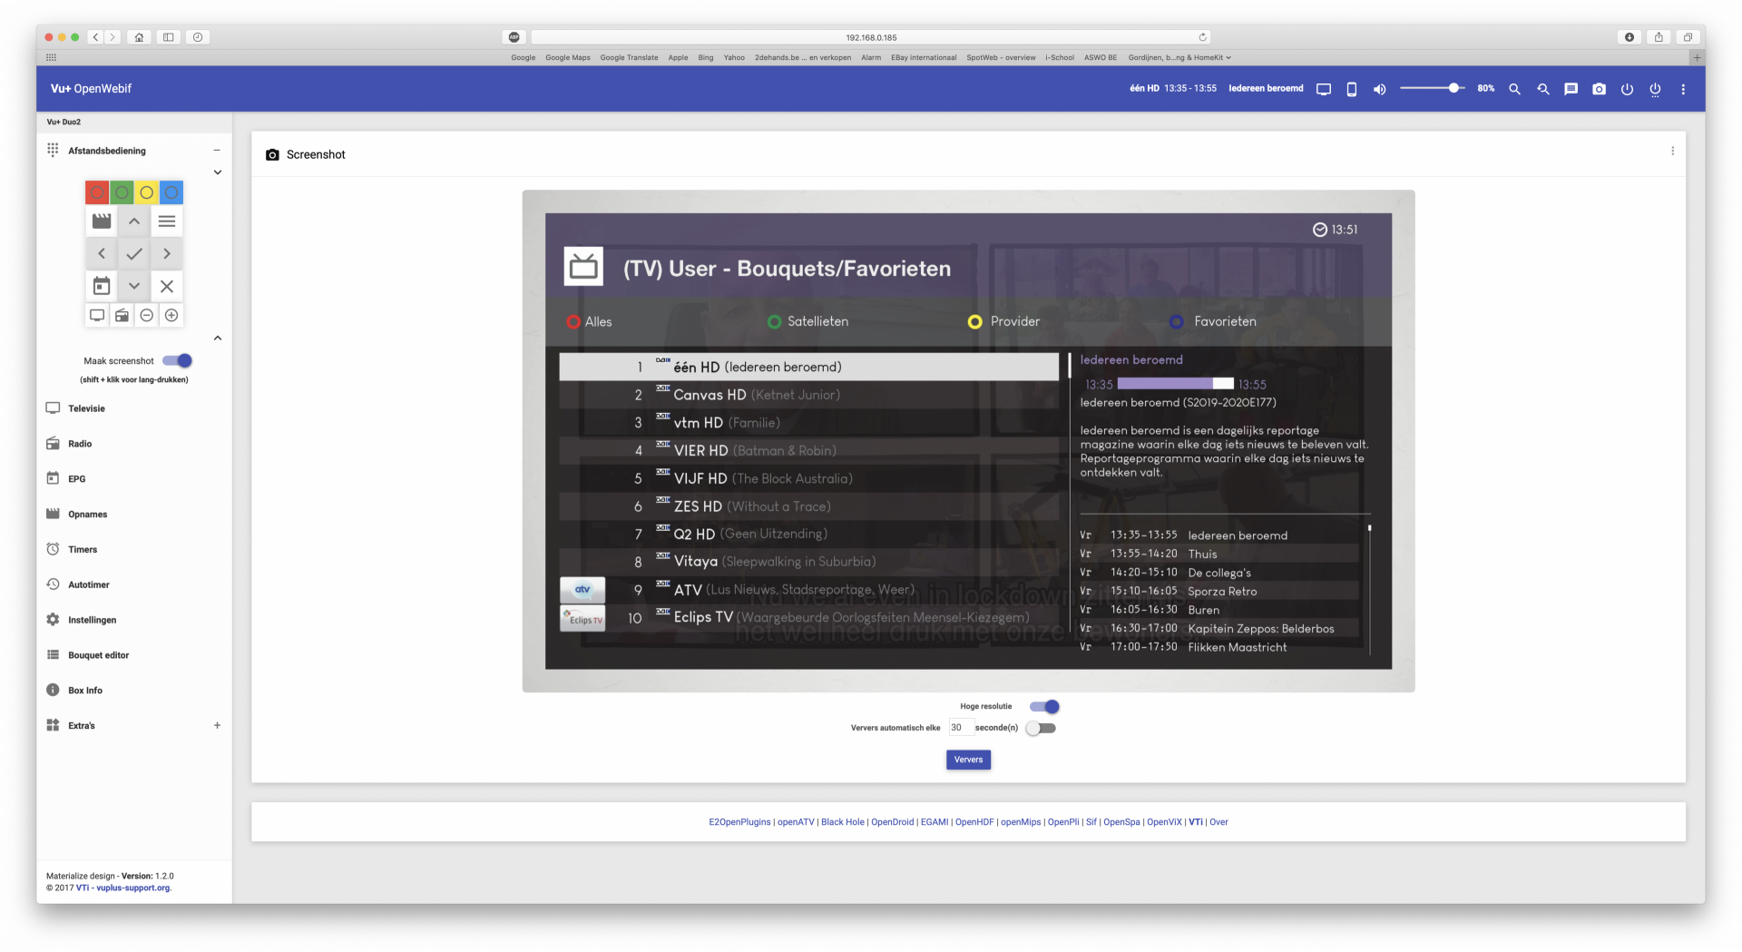Toggle the Maak screenshot switch
Image resolution: width=1742 pixels, height=952 pixels.
178,360
